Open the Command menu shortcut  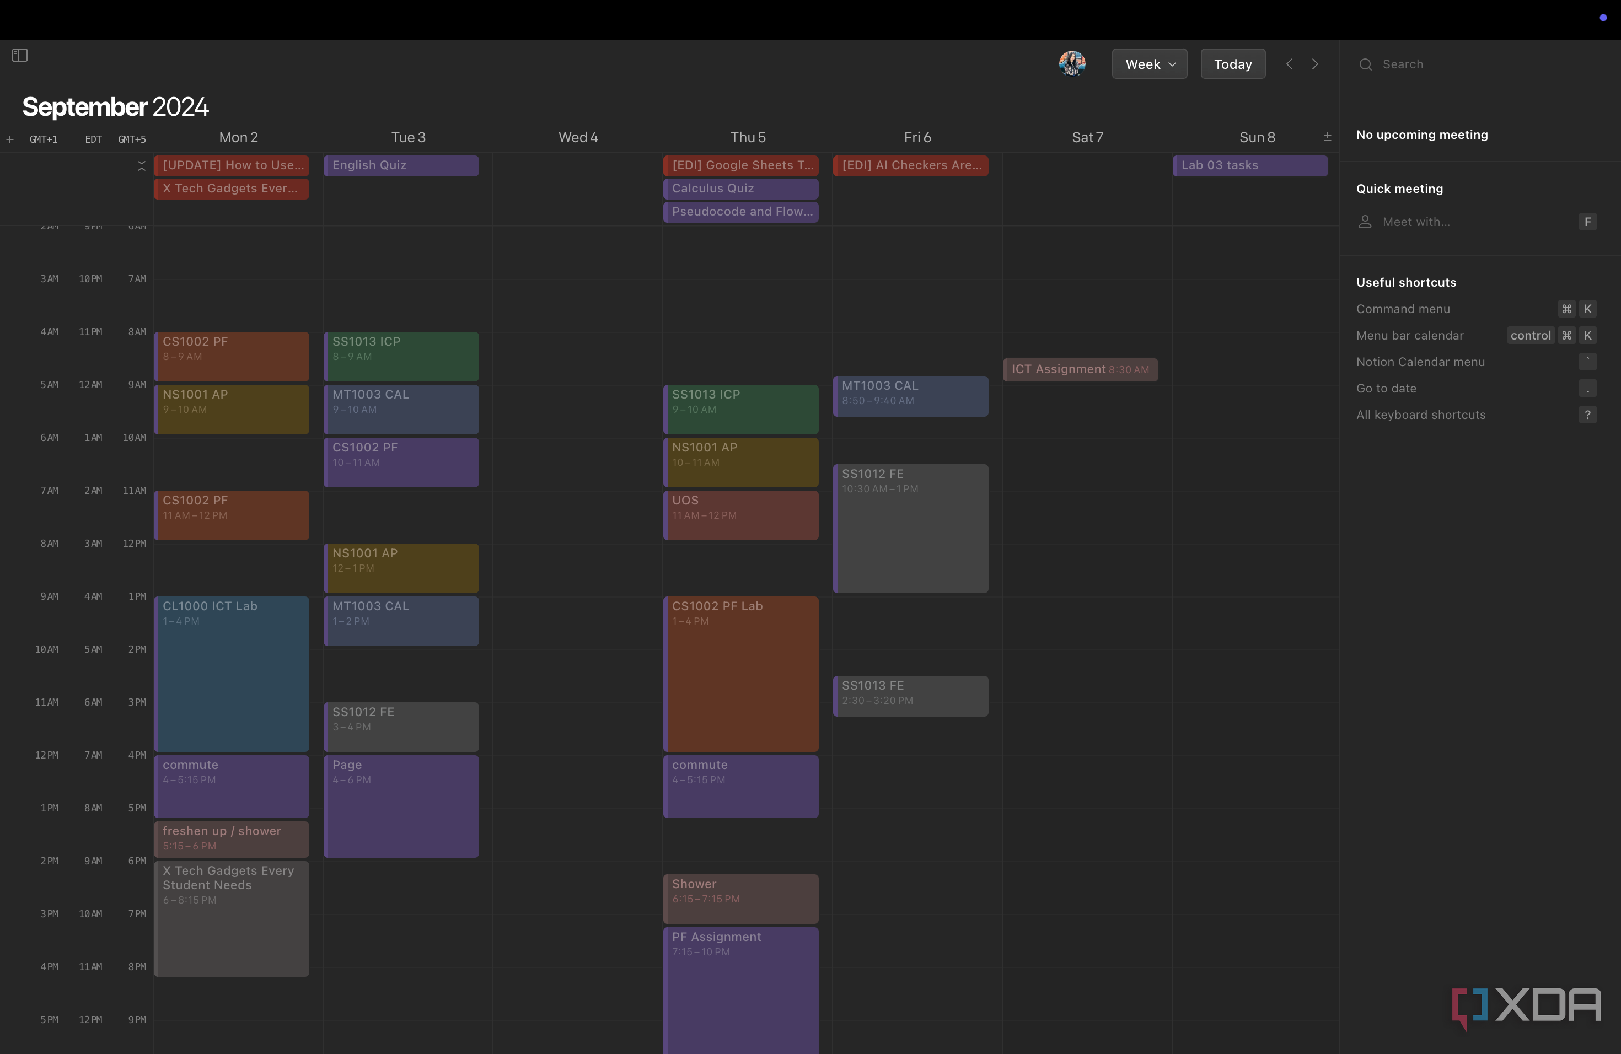coord(1476,309)
